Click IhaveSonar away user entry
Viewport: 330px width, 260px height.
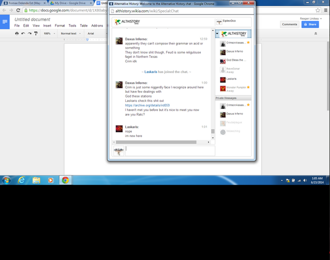coord(233,70)
